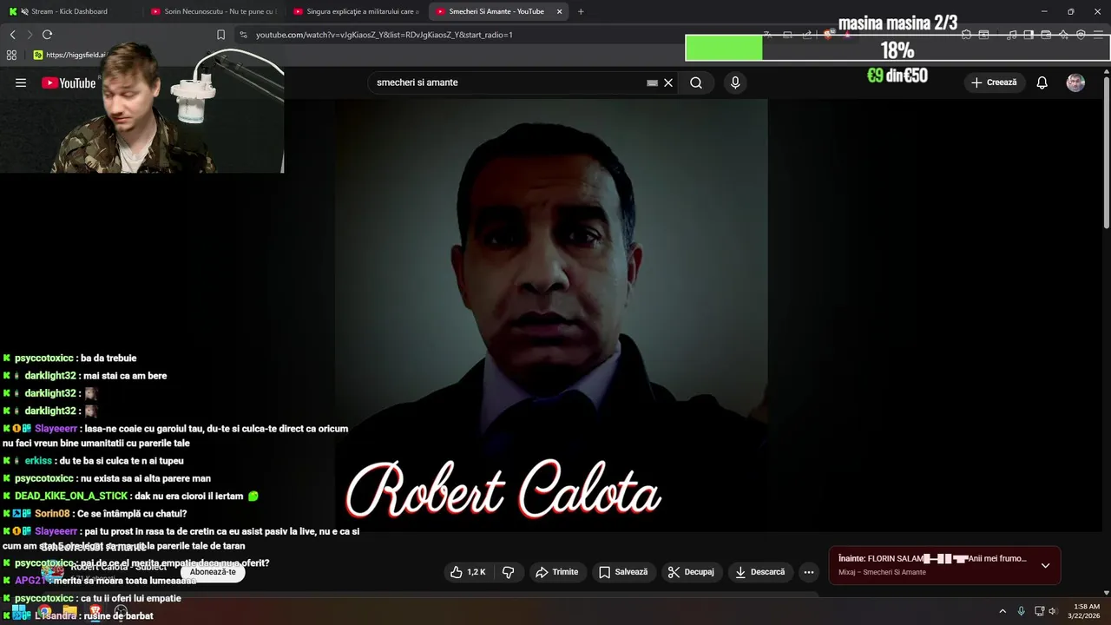Viewport: 1111px width, 625px height.
Task: Open the browser main menu
Action: pyautogui.click(x=1099, y=35)
